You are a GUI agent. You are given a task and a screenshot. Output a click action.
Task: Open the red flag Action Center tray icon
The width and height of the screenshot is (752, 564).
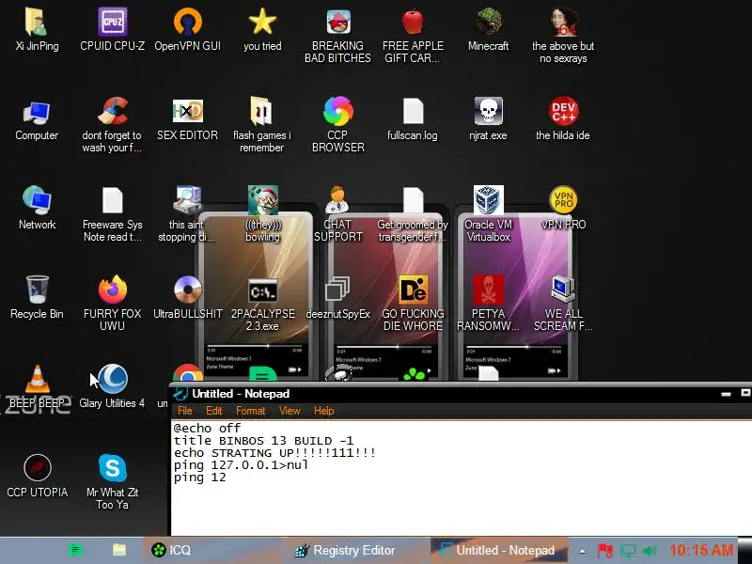[x=604, y=550]
